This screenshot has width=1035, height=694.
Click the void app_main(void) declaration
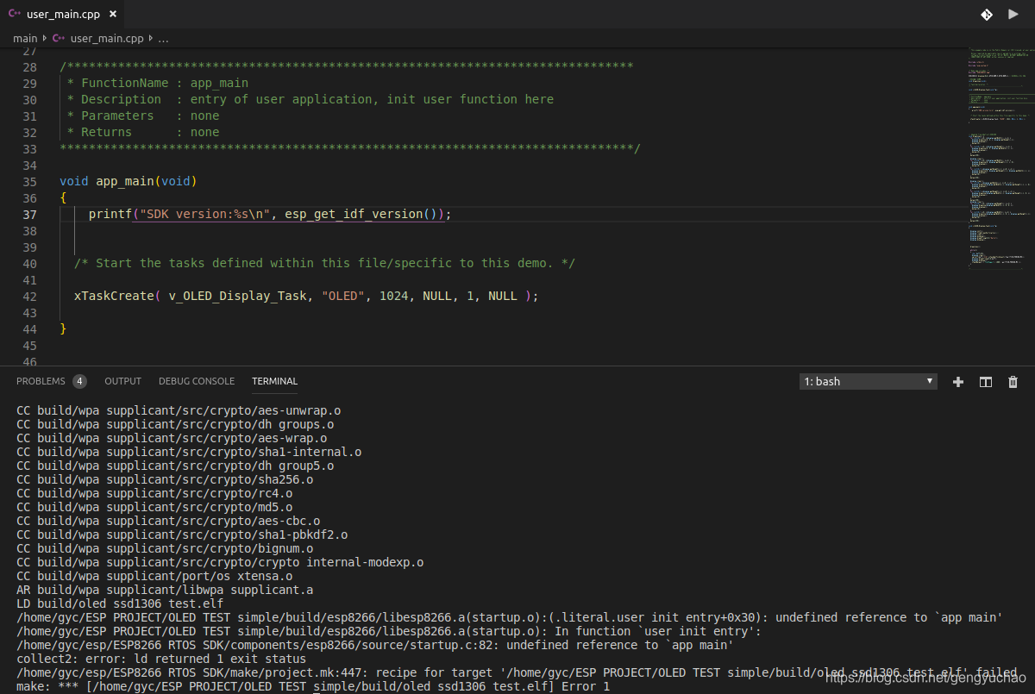pos(129,181)
